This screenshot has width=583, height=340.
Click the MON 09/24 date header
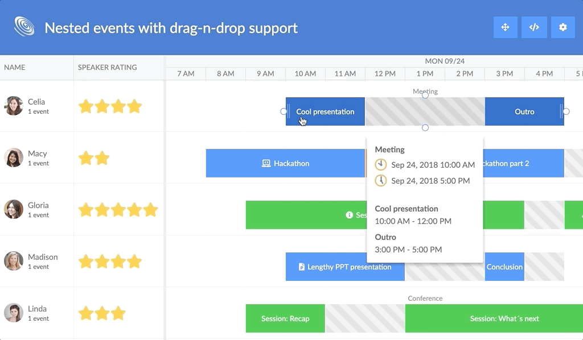[x=445, y=61]
